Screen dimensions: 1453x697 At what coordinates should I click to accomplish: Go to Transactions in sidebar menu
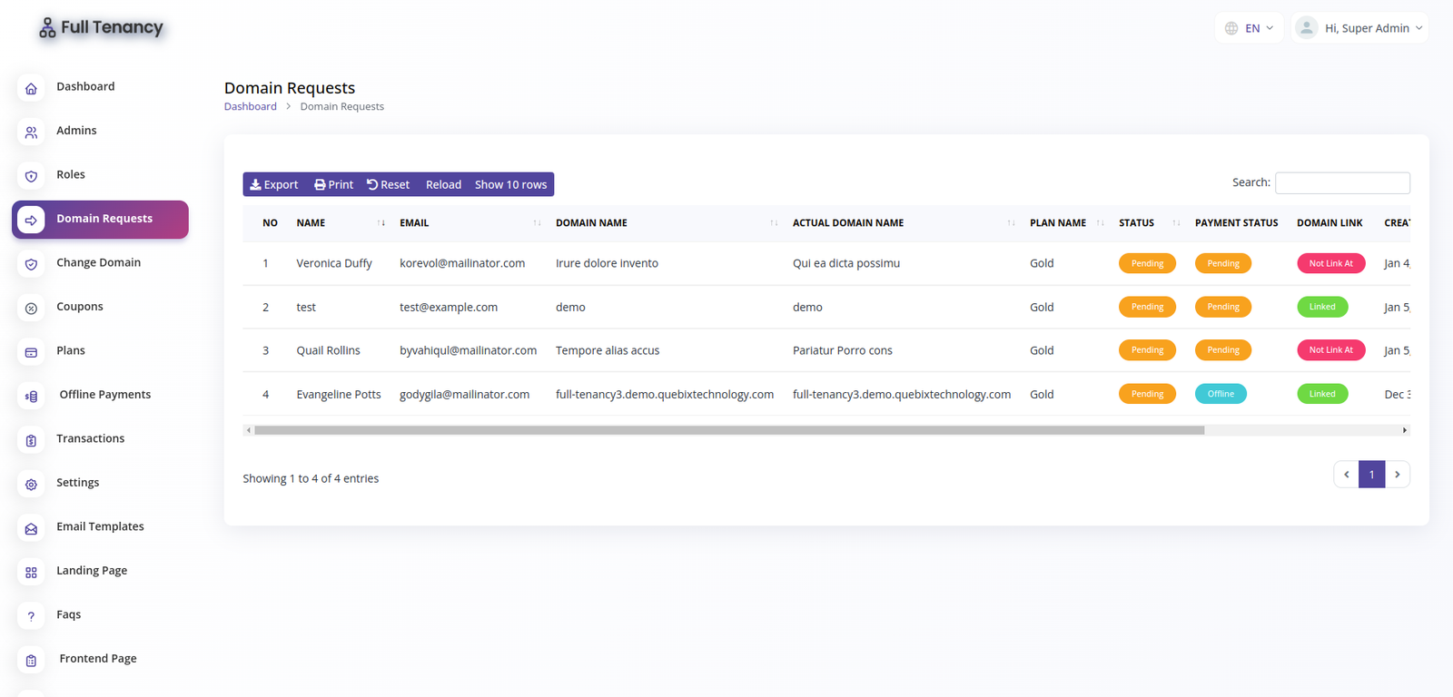pos(90,438)
